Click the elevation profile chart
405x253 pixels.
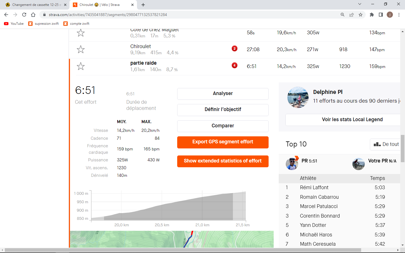coord(168,206)
